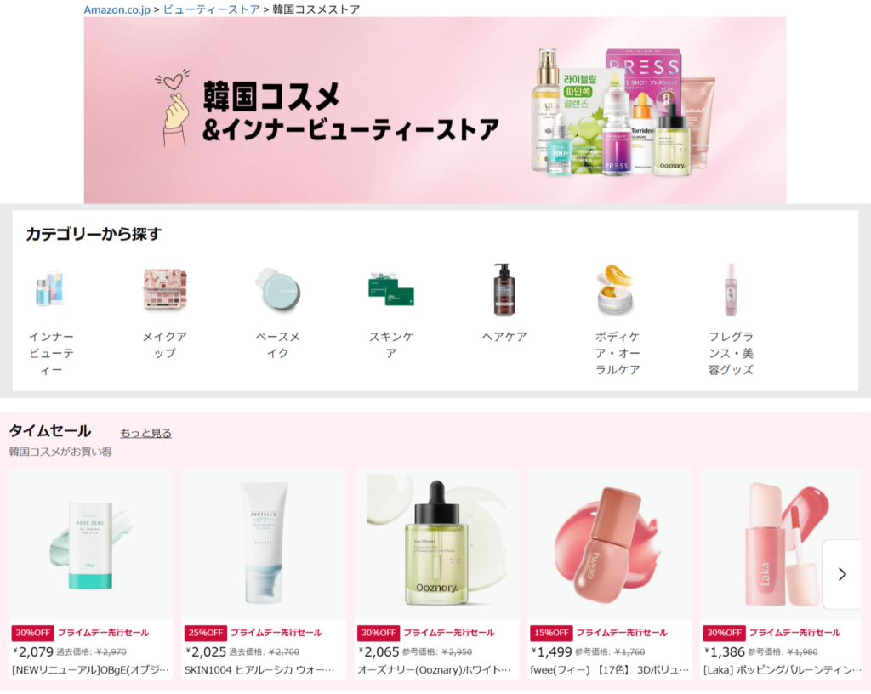Choose the スキンケア category icon
871x694 pixels.
tap(391, 289)
